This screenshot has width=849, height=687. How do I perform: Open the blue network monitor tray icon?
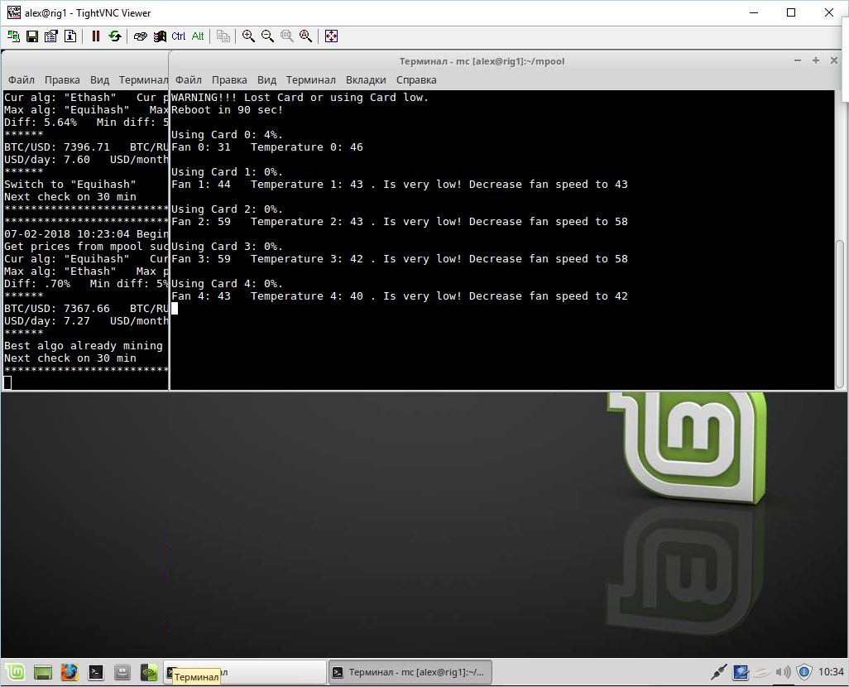click(x=740, y=672)
